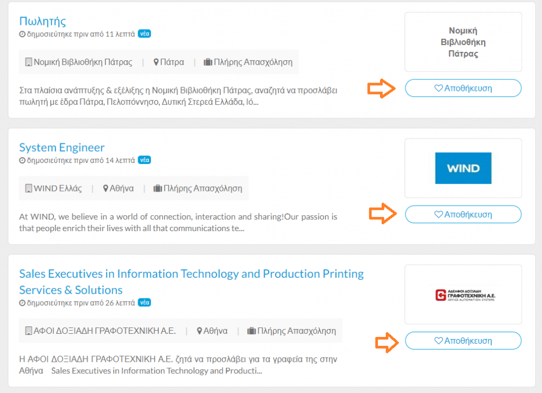Click the WIND Ελλάς company name
542x393 pixels.
point(58,188)
